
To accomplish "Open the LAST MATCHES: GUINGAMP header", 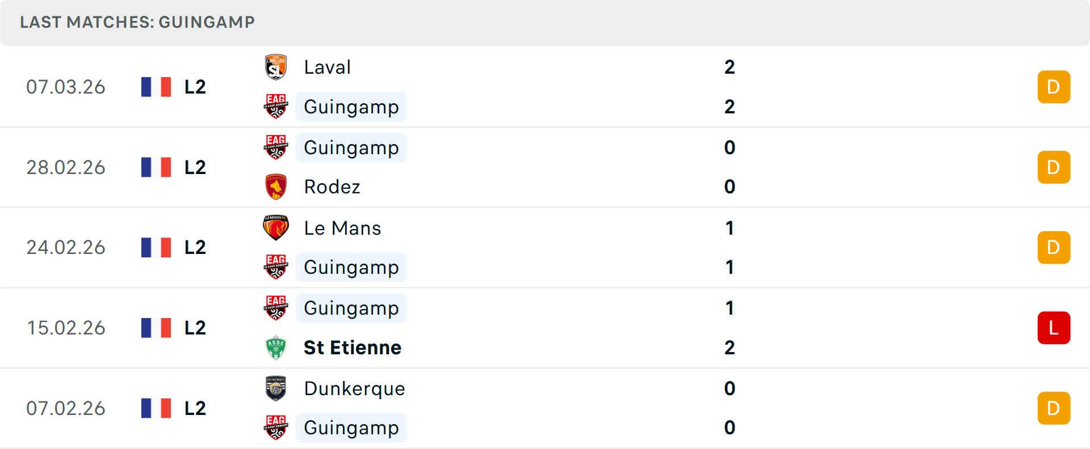I will point(136,22).
